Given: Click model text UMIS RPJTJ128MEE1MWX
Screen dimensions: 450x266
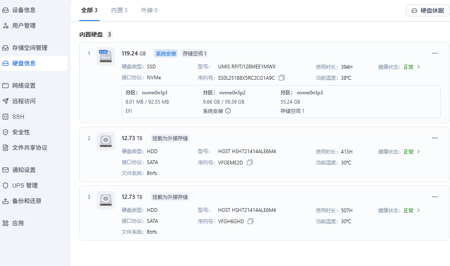Looking at the screenshot, I should click(x=247, y=67).
